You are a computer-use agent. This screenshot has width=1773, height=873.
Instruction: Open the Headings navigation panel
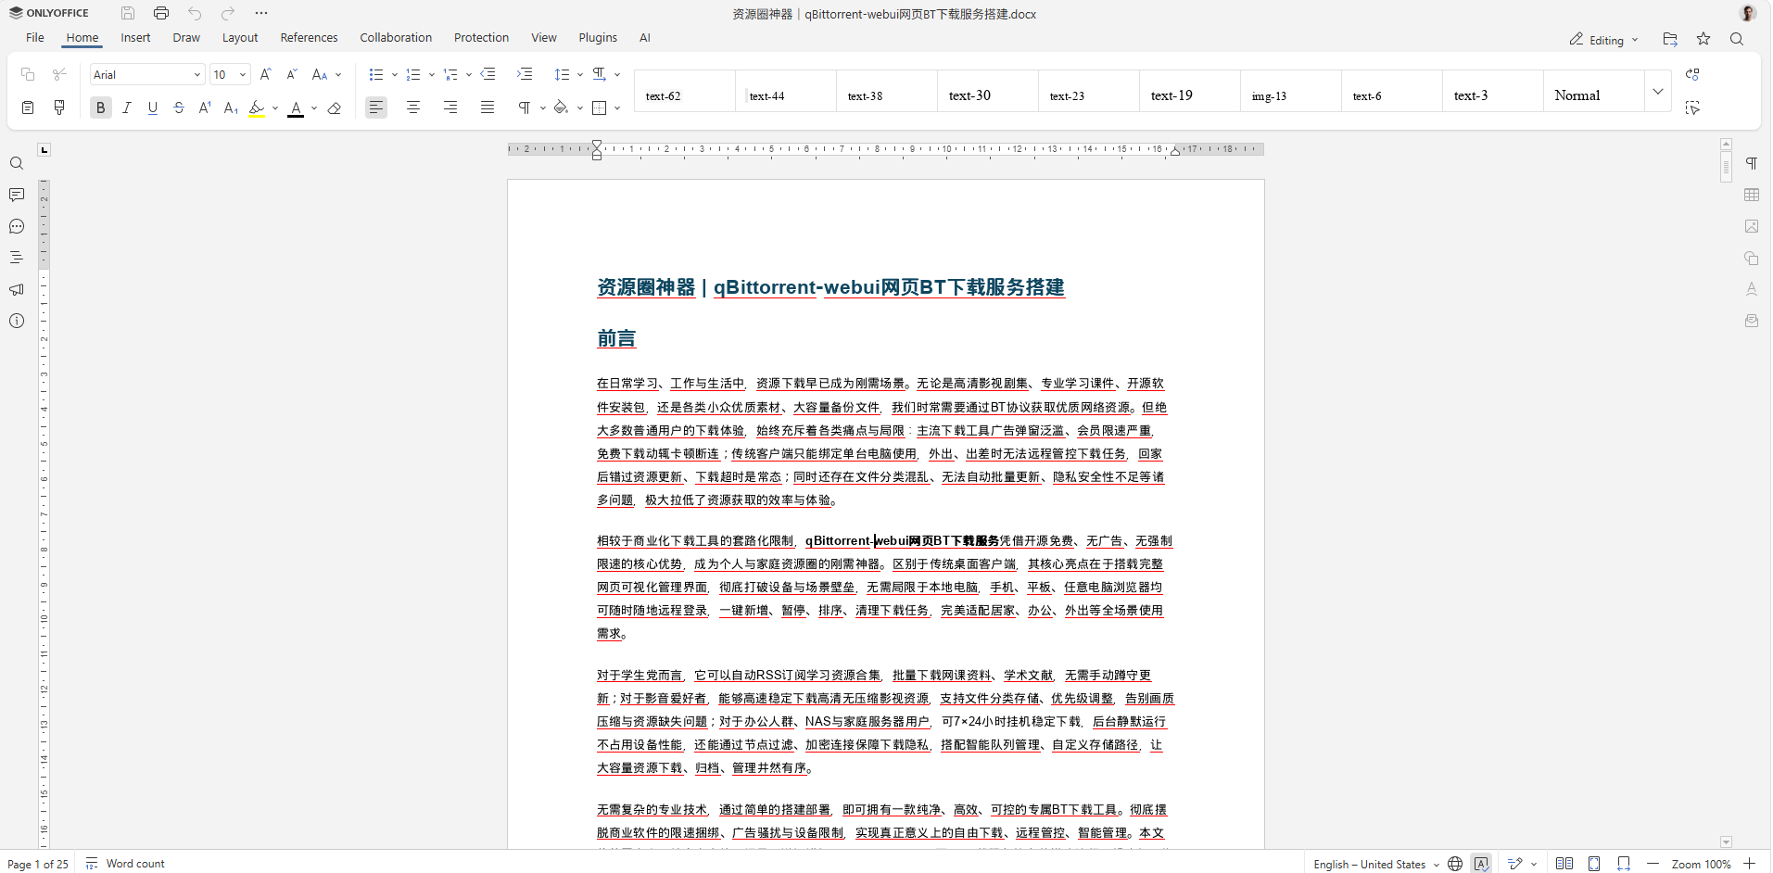click(x=17, y=258)
